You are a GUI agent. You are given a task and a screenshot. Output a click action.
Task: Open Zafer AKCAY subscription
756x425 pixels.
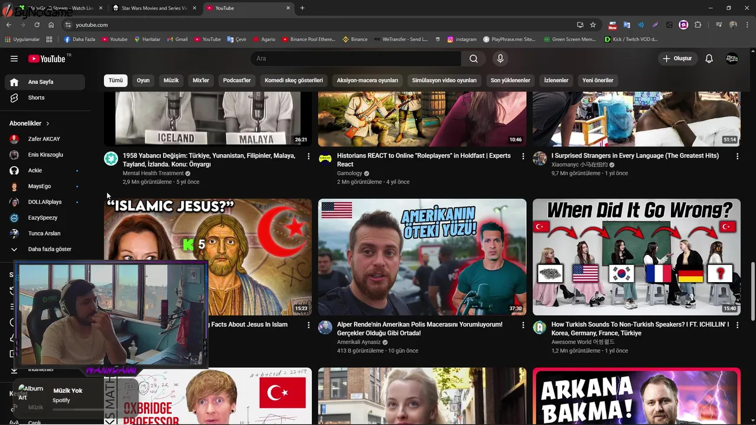click(x=45, y=139)
